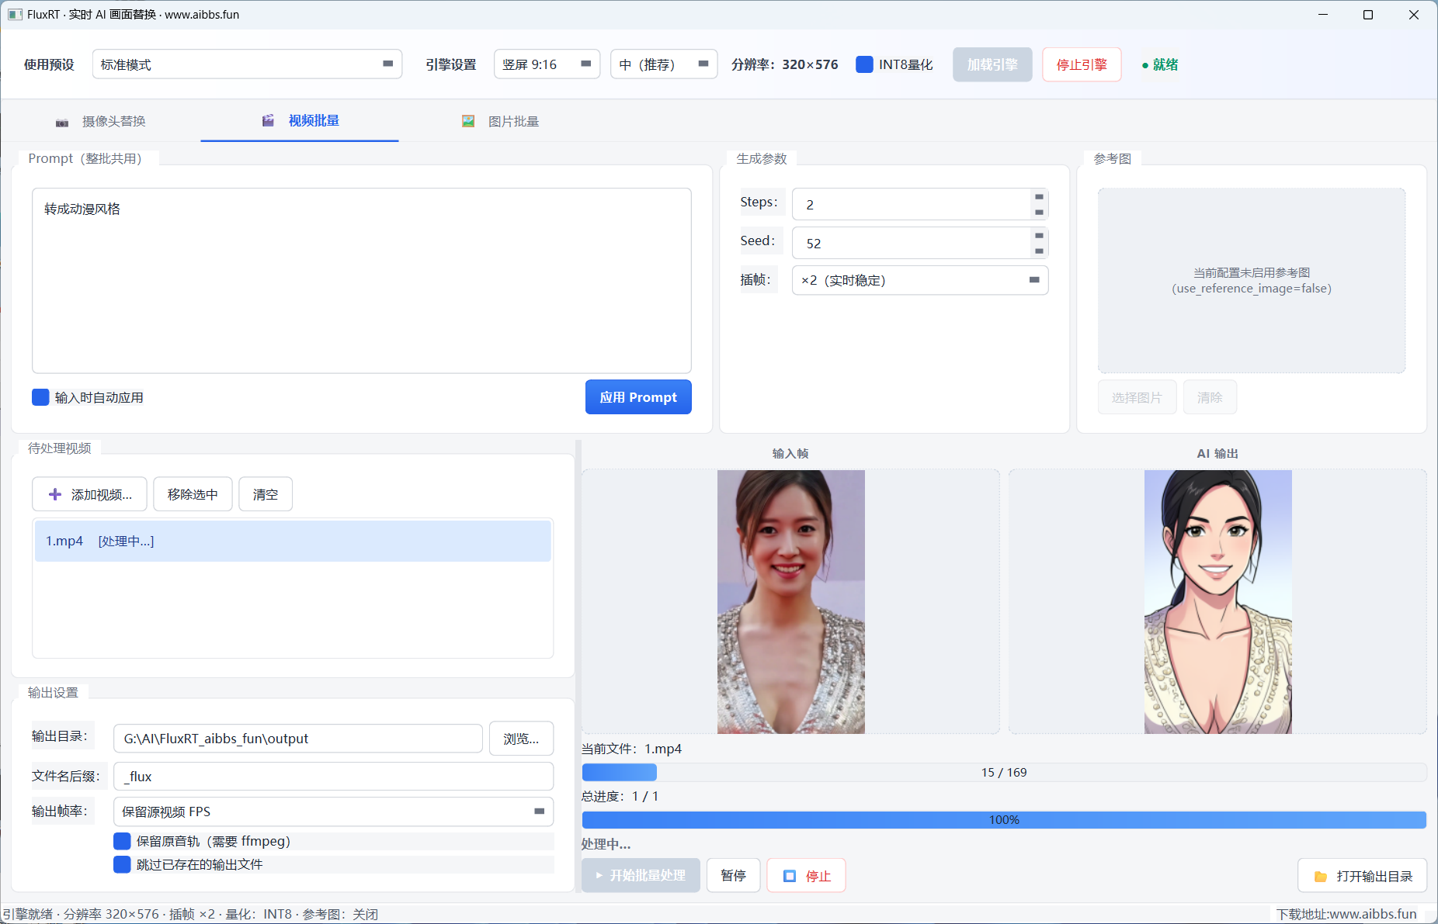The height and width of the screenshot is (924, 1438).
Task: Click the camera icon on 摄像头替换 tab
Action: tap(62, 123)
